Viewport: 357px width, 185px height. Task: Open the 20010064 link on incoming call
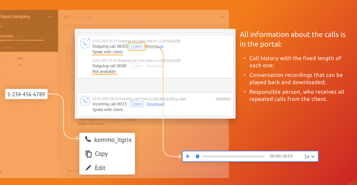pyautogui.click(x=223, y=99)
